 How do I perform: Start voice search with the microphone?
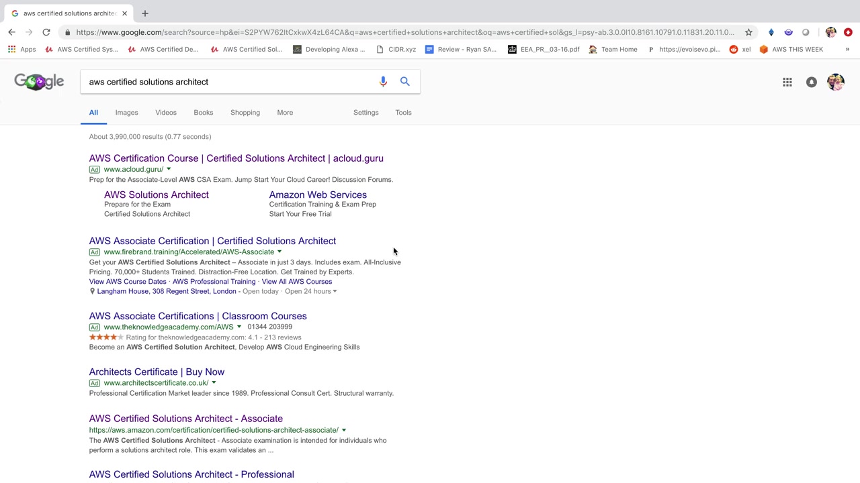pos(383,82)
